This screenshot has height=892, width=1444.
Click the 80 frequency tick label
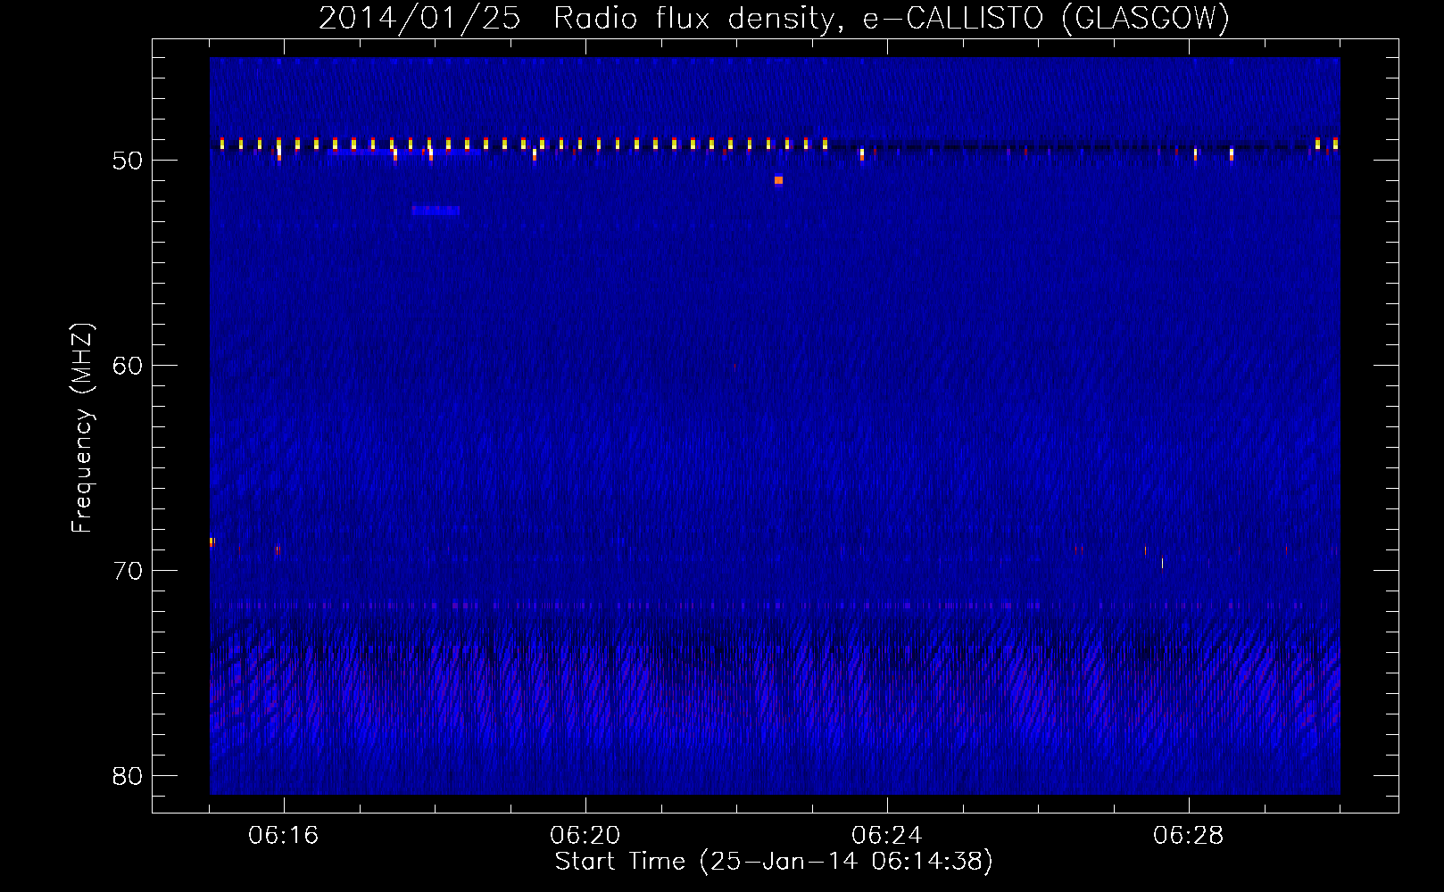pos(128,776)
